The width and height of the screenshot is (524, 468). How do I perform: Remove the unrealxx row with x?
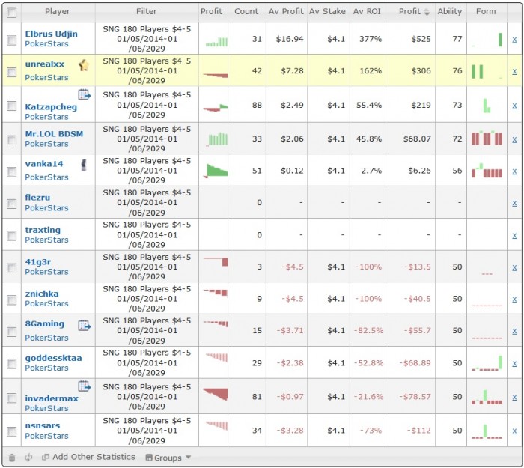(x=514, y=71)
